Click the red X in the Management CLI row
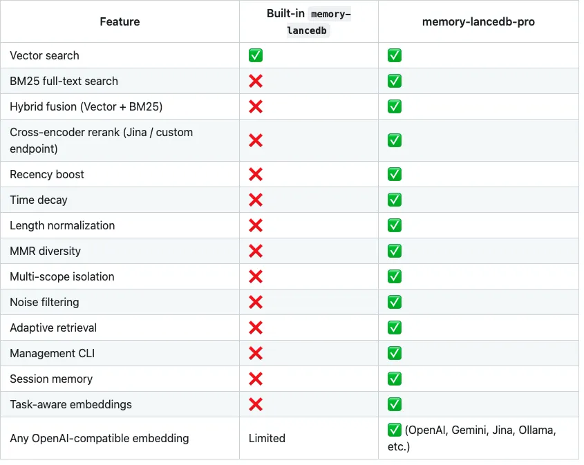 click(256, 354)
